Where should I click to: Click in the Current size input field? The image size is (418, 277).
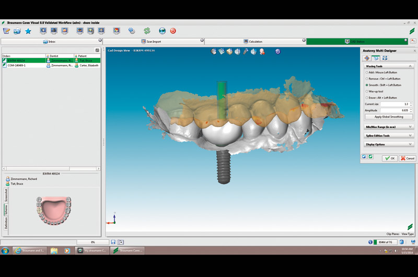(394, 104)
